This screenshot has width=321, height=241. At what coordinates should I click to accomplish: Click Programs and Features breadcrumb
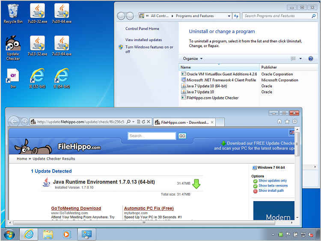pos(195,16)
